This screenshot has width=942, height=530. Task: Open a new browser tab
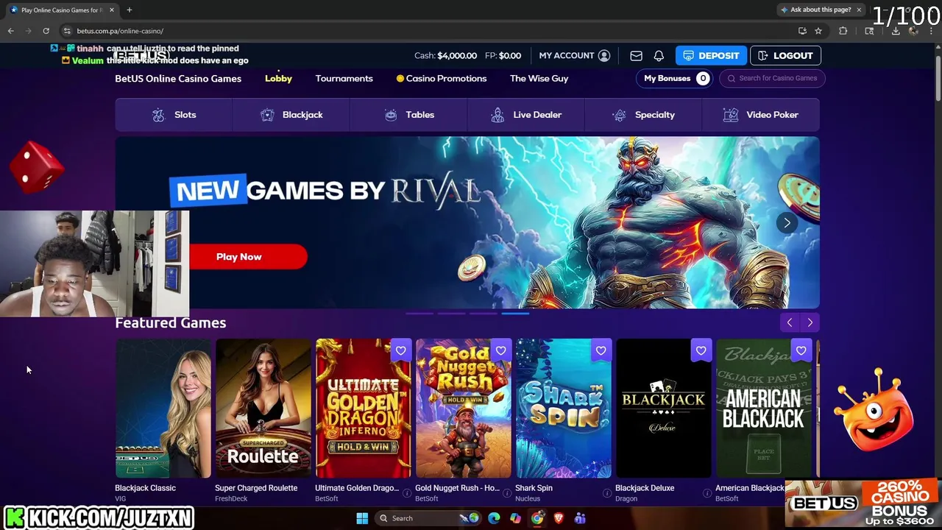point(130,10)
